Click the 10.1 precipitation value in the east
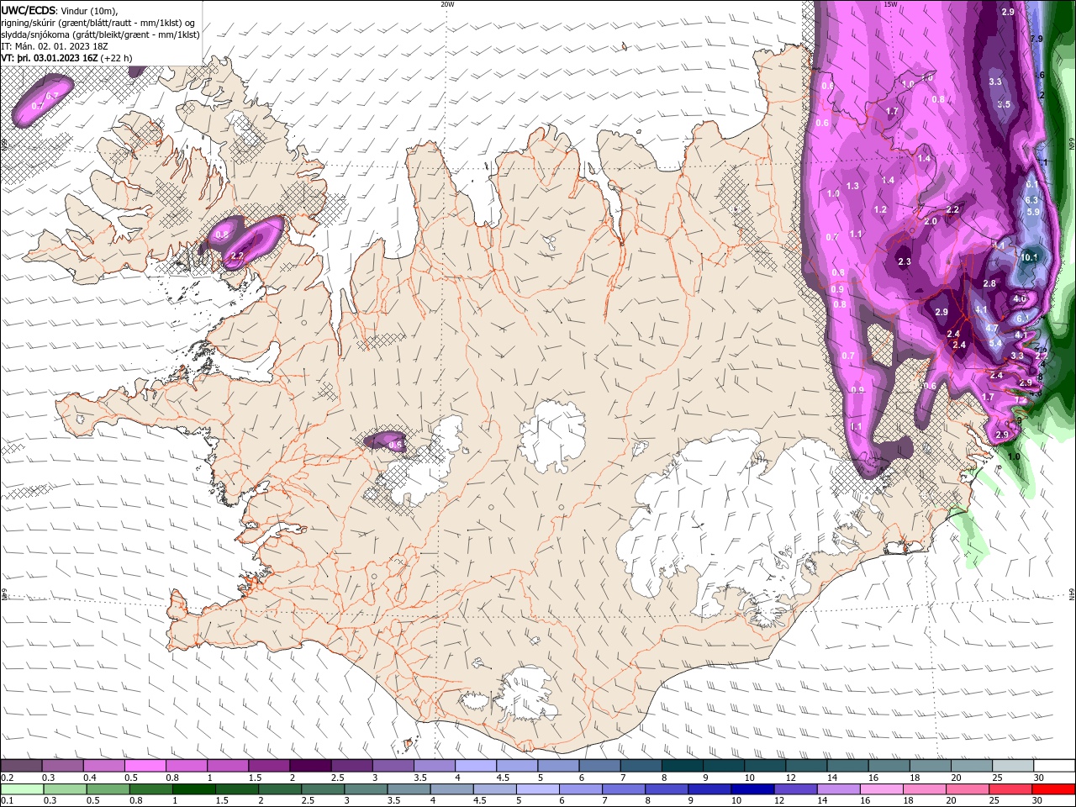1076x807 pixels. [1031, 257]
